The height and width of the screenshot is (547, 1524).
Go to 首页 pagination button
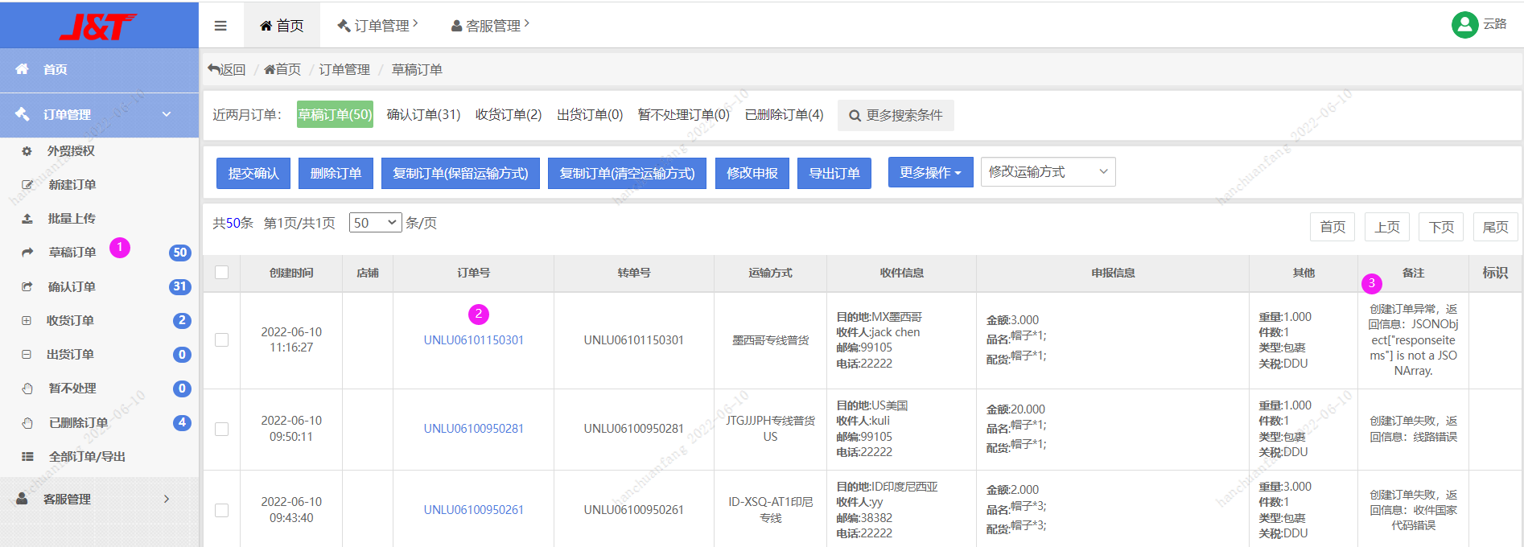1332,227
